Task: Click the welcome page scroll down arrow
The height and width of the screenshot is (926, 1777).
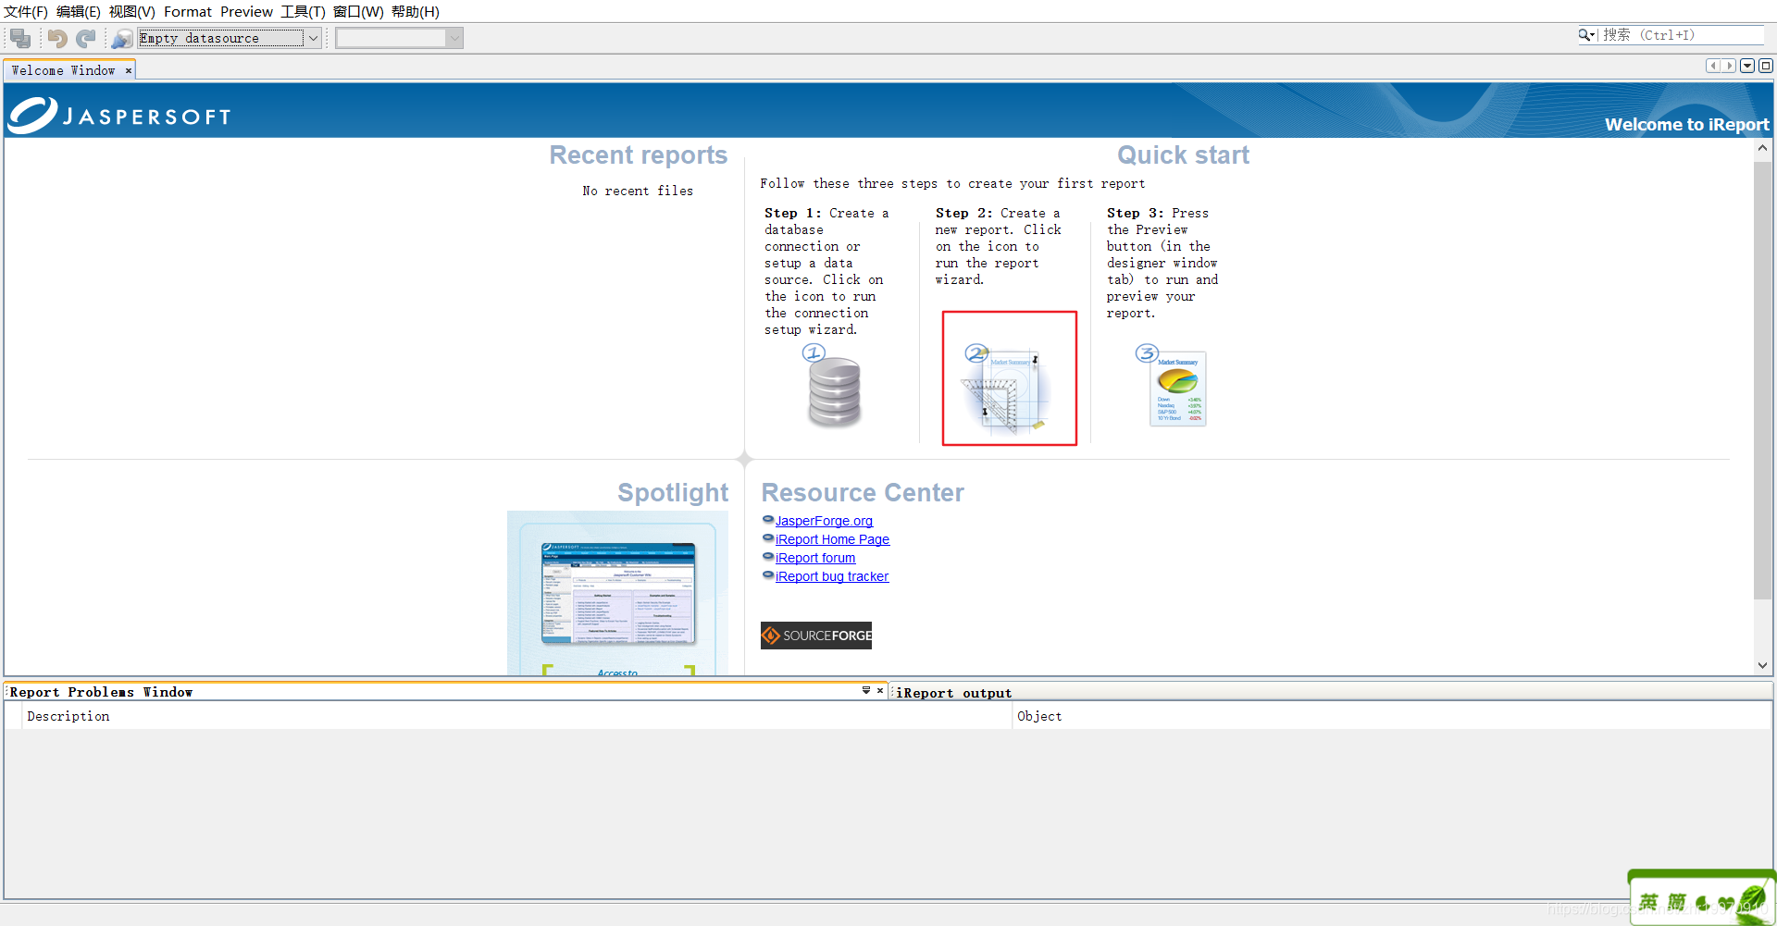Action: [1762, 665]
